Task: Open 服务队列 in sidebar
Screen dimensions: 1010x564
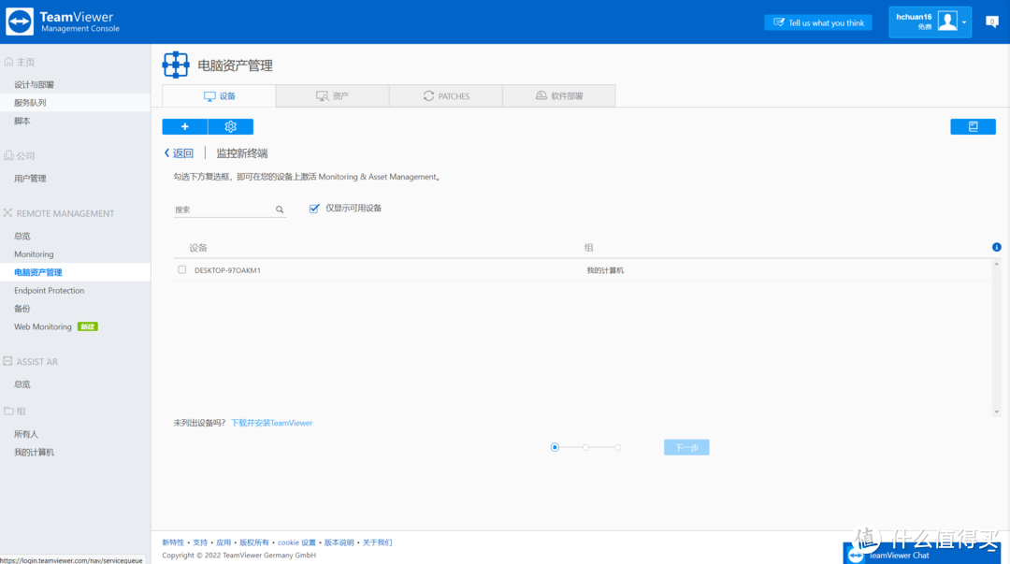Action: 30,103
